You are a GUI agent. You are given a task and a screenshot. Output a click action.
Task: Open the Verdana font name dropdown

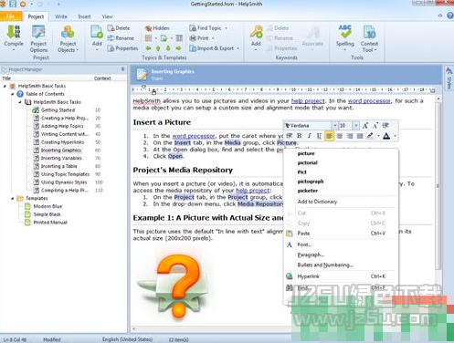pyautogui.click(x=334, y=126)
